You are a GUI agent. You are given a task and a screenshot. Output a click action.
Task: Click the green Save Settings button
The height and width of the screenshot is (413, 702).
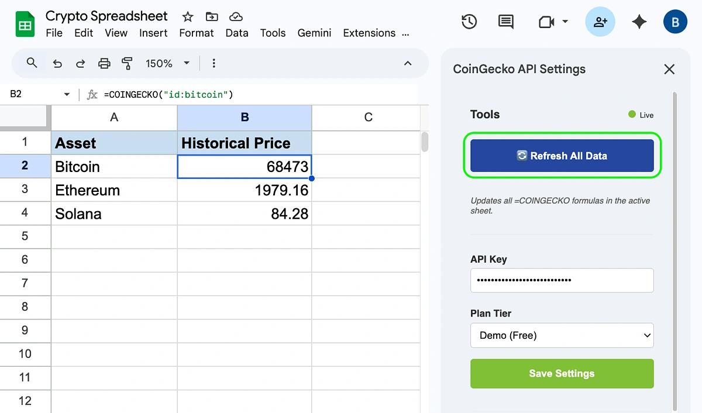(562, 373)
